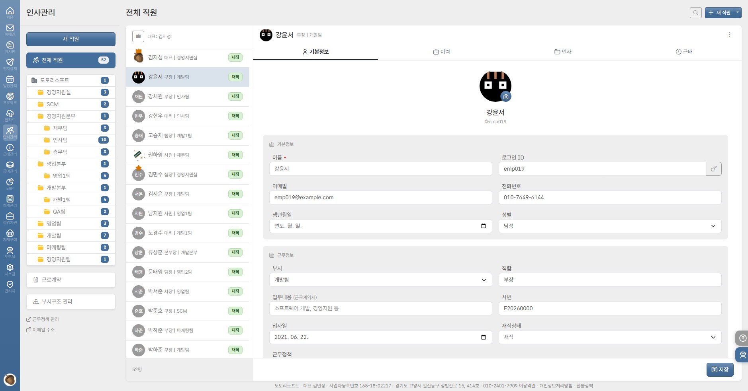The width and height of the screenshot is (748, 391).
Task: Open 전자결재 from the sidebar
Action: pos(10,64)
